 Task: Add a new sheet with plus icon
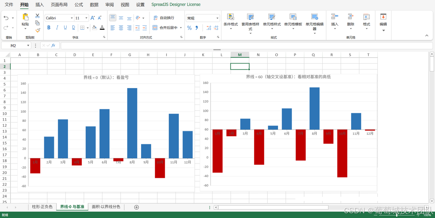pos(136,207)
